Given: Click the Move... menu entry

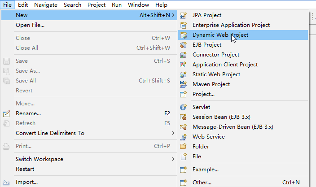Looking at the screenshot, I should point(89,104).
